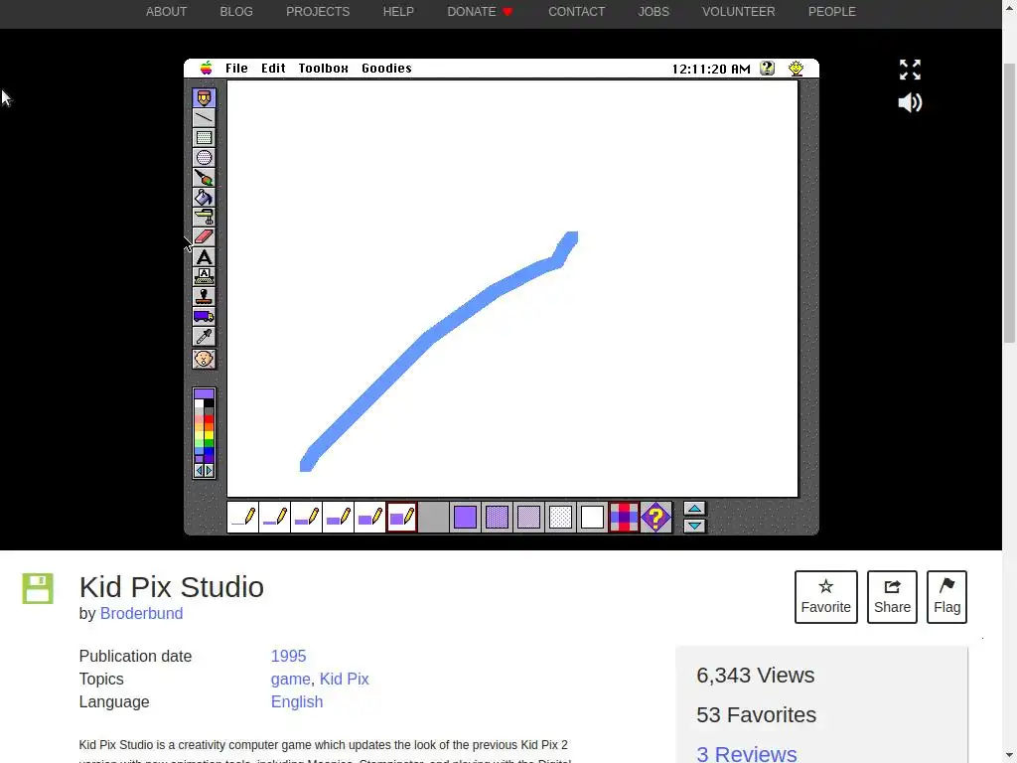Image resolution: width=1017 pixels, height=763 pixels.
Task: Favorite the Kid Pix Studio item
Action: point(825,597)
